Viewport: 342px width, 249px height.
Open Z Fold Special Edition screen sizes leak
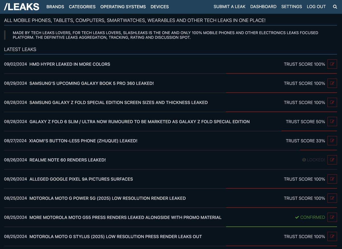(119, 102)
